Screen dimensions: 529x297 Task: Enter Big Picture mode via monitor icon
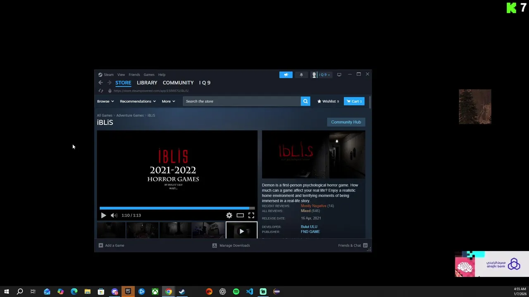coord(339,75)
